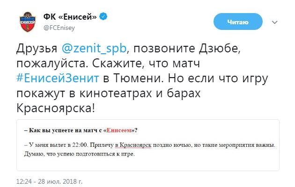The height and width of the screenshot is (187, 295).
Task: Open the embedded interview quote image
Action: 148,144
